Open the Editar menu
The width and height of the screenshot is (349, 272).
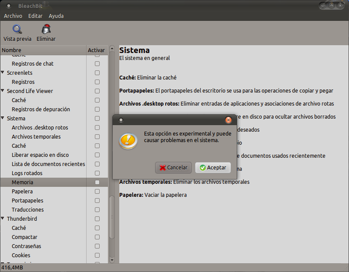pos(35,16)
